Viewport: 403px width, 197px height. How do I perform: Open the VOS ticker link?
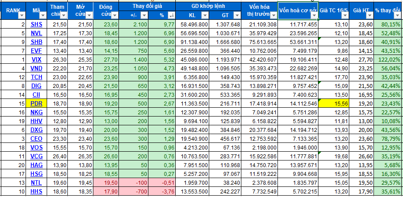36,147
